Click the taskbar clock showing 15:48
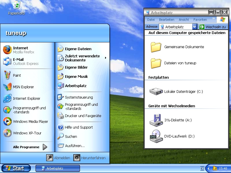Viewport: 231px width, 173px height. coord(223,168)
